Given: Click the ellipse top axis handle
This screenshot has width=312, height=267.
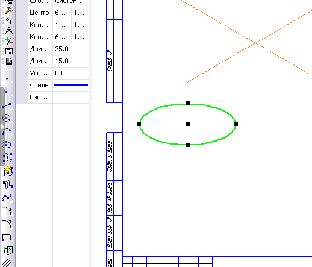Looking at the screenshot, I should [x=187, y=103].
